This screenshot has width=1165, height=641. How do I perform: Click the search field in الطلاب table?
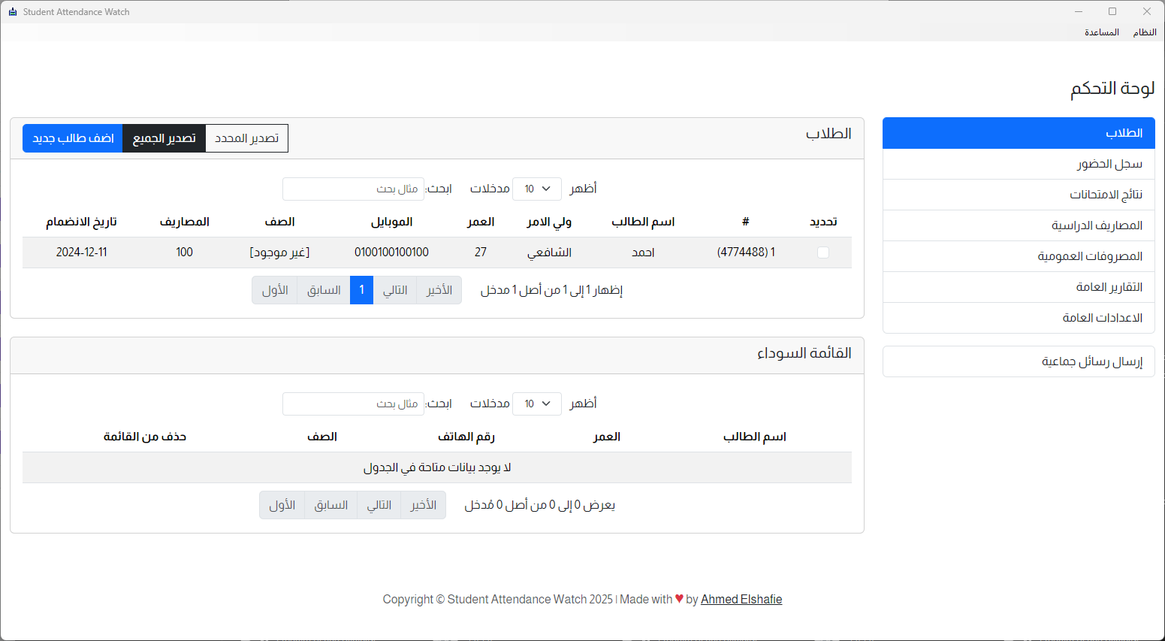point(353,189)
